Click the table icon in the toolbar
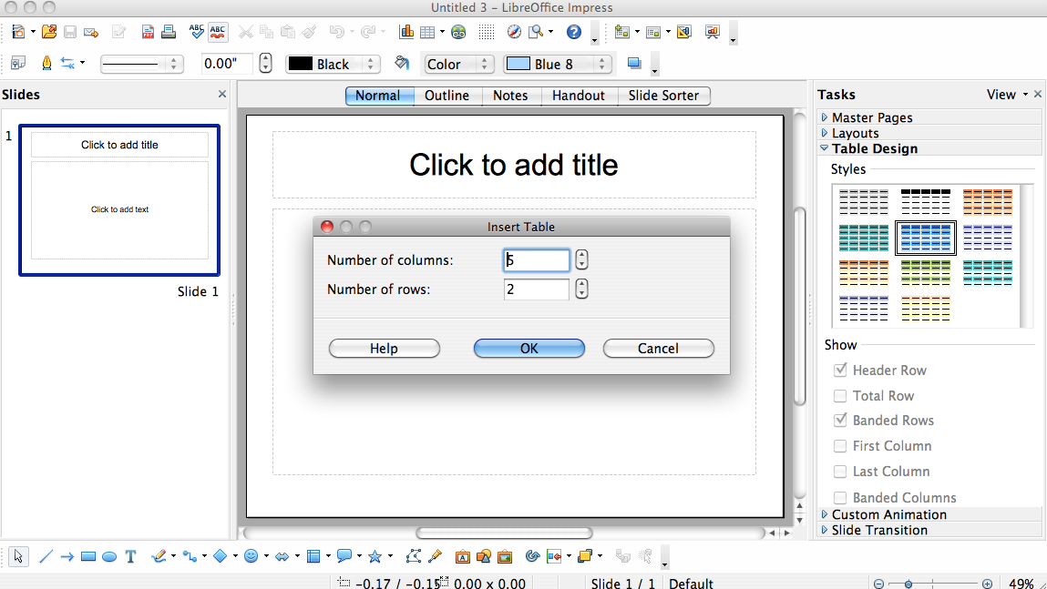This screenshot has height=589, width=1047. tap(427, 31)
